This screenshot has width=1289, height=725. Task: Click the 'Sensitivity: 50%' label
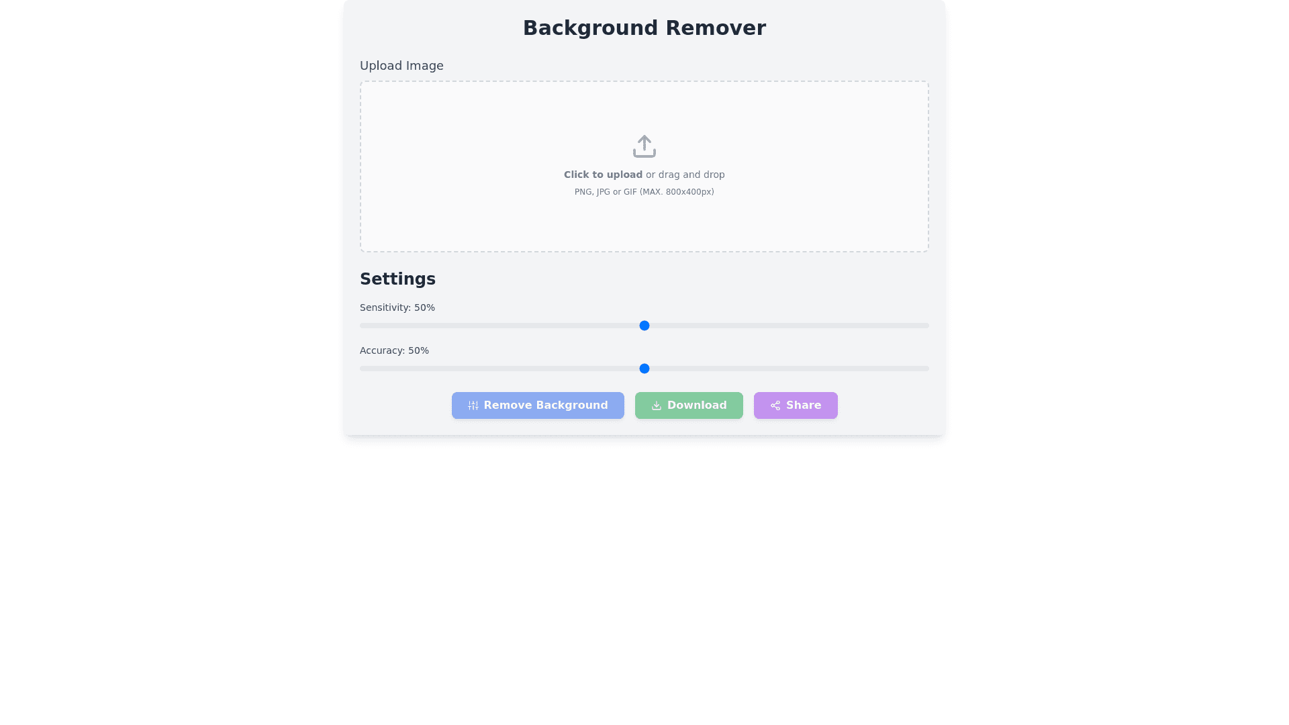[x=397, y=307]
